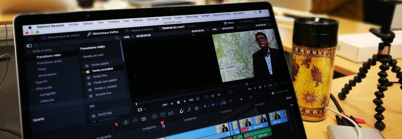Open the Fairlight menu
Image resolution: width=402 pixels, height=139 pixels.
pyautogui.click(x=205, y=15)
